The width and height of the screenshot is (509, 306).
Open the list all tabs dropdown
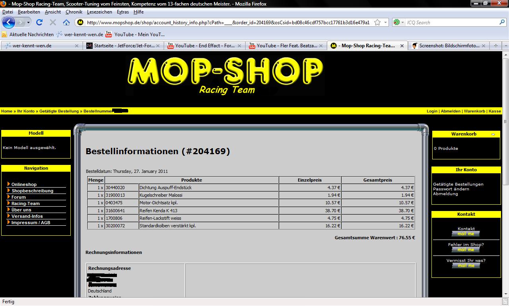[x=505, y=46]
